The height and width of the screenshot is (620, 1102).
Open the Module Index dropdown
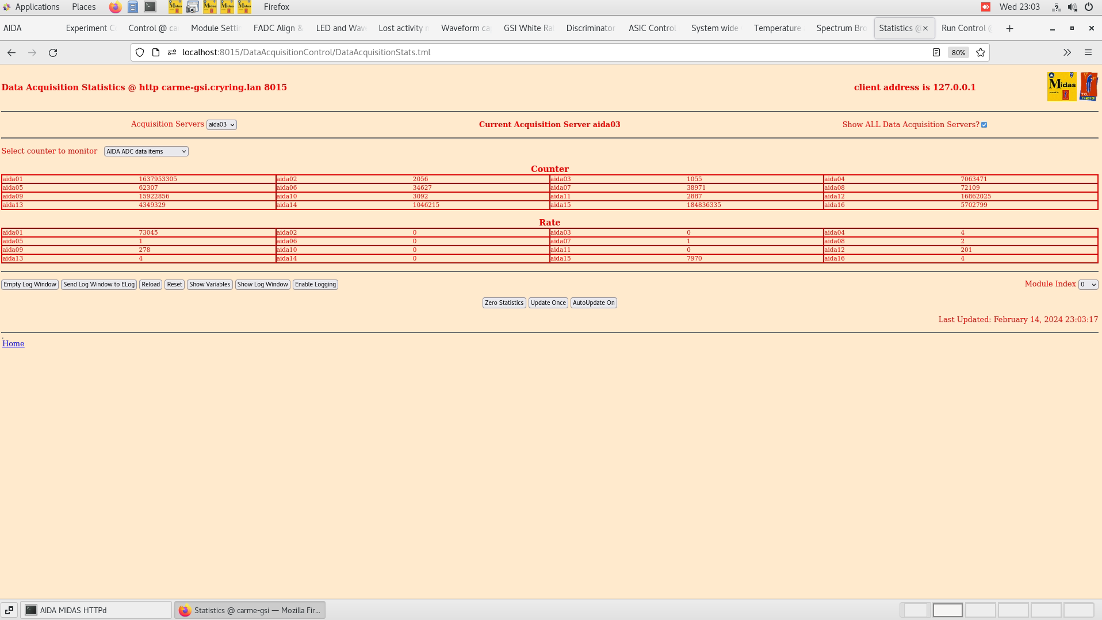tap(1088, 285)
